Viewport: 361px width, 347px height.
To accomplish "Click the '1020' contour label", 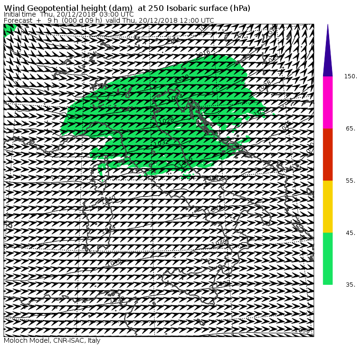I will coord(181,79).
